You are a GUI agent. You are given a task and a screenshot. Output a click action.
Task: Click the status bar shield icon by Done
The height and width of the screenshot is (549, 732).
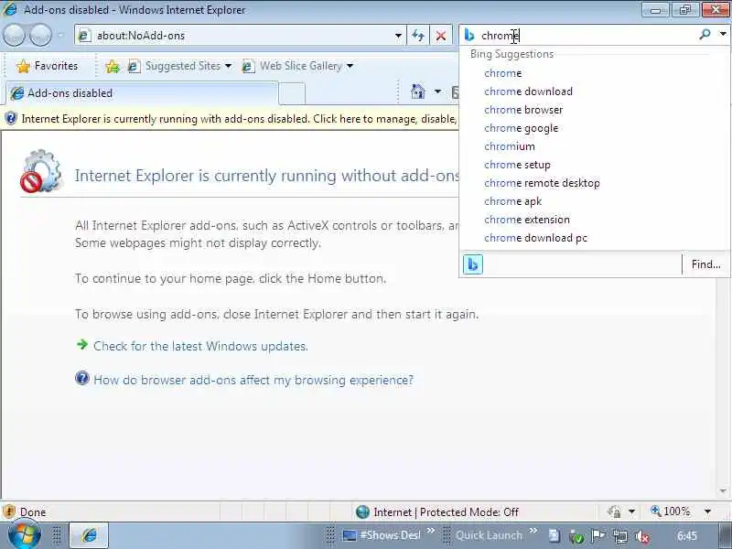9,511
